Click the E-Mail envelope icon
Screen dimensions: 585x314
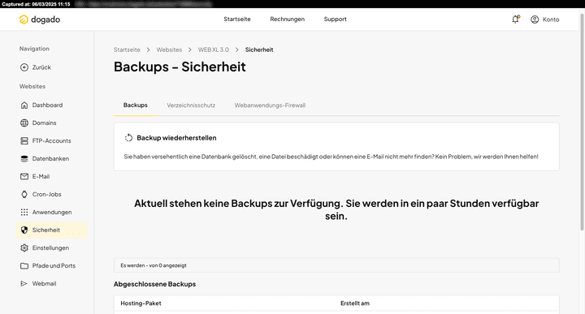point(24,177)
